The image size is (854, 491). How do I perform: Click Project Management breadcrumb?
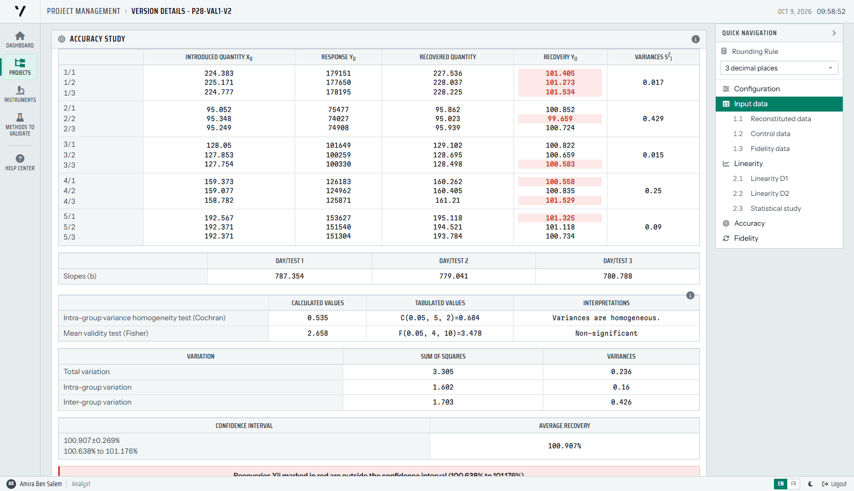(84, 11)
